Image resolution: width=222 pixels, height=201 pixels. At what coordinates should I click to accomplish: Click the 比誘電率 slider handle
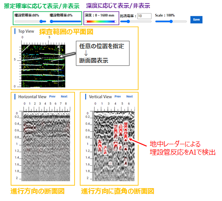(128, 21)
